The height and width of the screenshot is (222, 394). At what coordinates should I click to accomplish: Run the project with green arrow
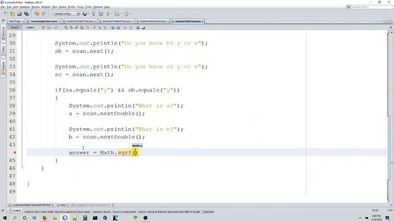pyautogui.click(x=108, y=14)
